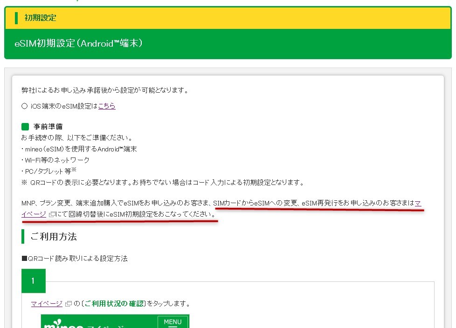Image resolution: width=456 pixels, height=328 pixels.
Task: Click the QRコードの表示に必要となります note
Action: 163,183
